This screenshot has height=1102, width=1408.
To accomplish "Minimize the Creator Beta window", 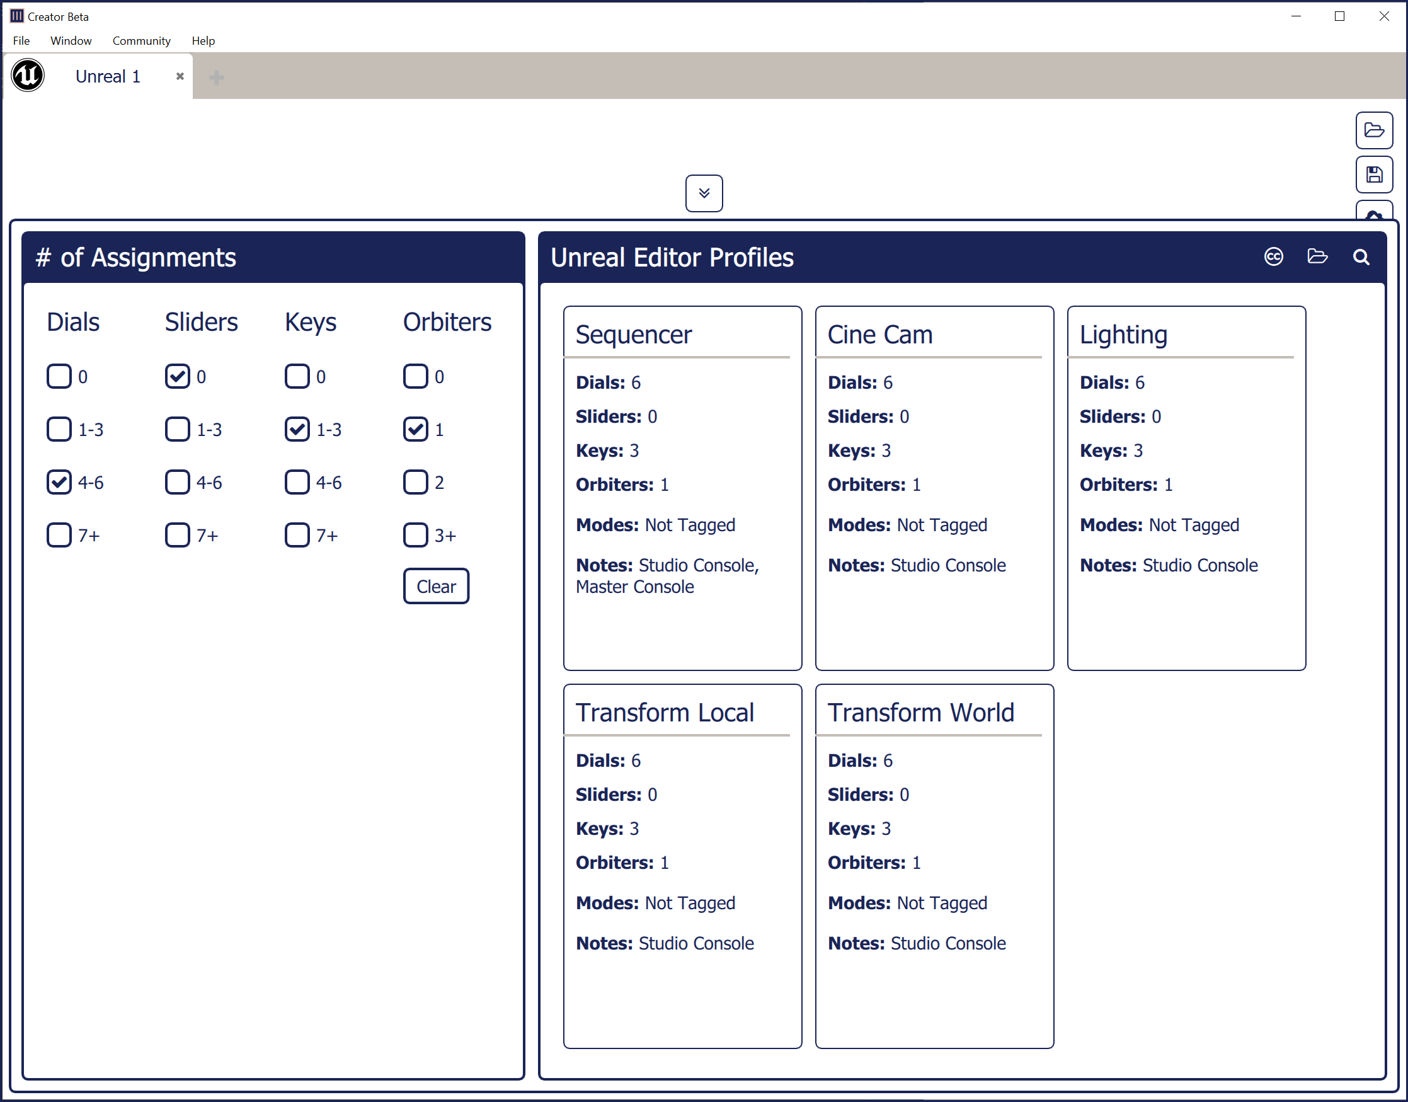I will [1296, 16].
